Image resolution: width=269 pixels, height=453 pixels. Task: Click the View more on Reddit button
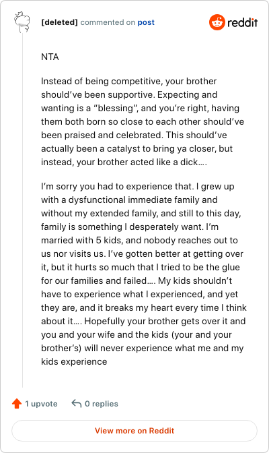tap(134, 431)
